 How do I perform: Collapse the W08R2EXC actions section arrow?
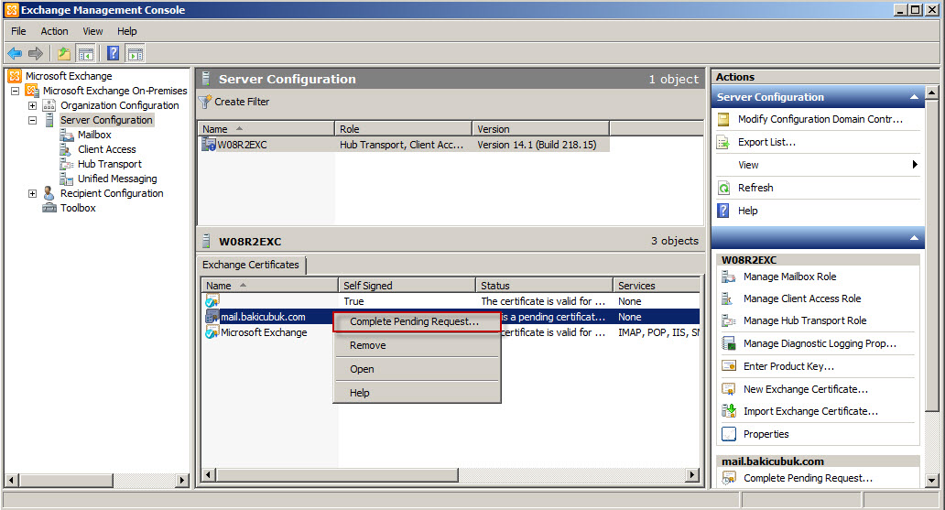point(914,238)
